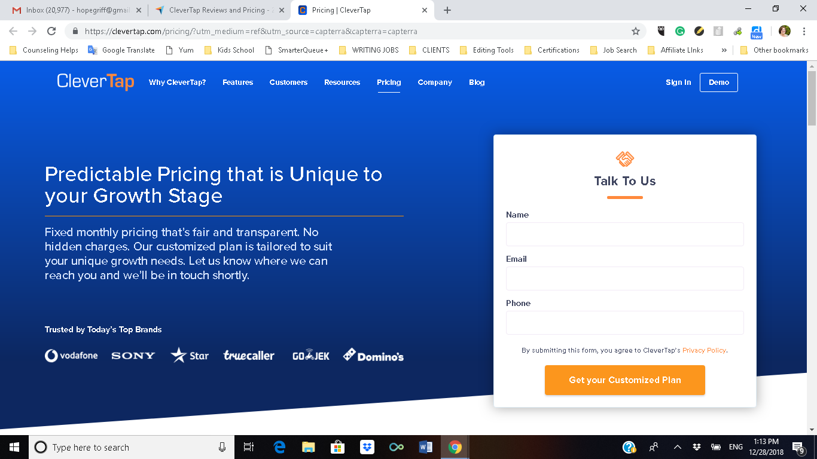
Task: Click the CleverTap logo
Action: click(x=96, y=82)
